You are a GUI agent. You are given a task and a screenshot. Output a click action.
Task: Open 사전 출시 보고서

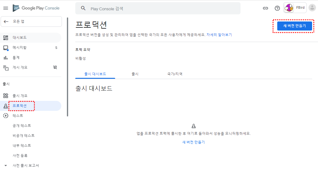26,166
